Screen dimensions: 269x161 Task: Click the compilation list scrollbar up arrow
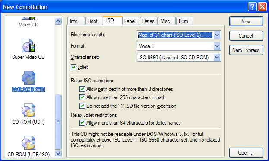pos(58,21)
